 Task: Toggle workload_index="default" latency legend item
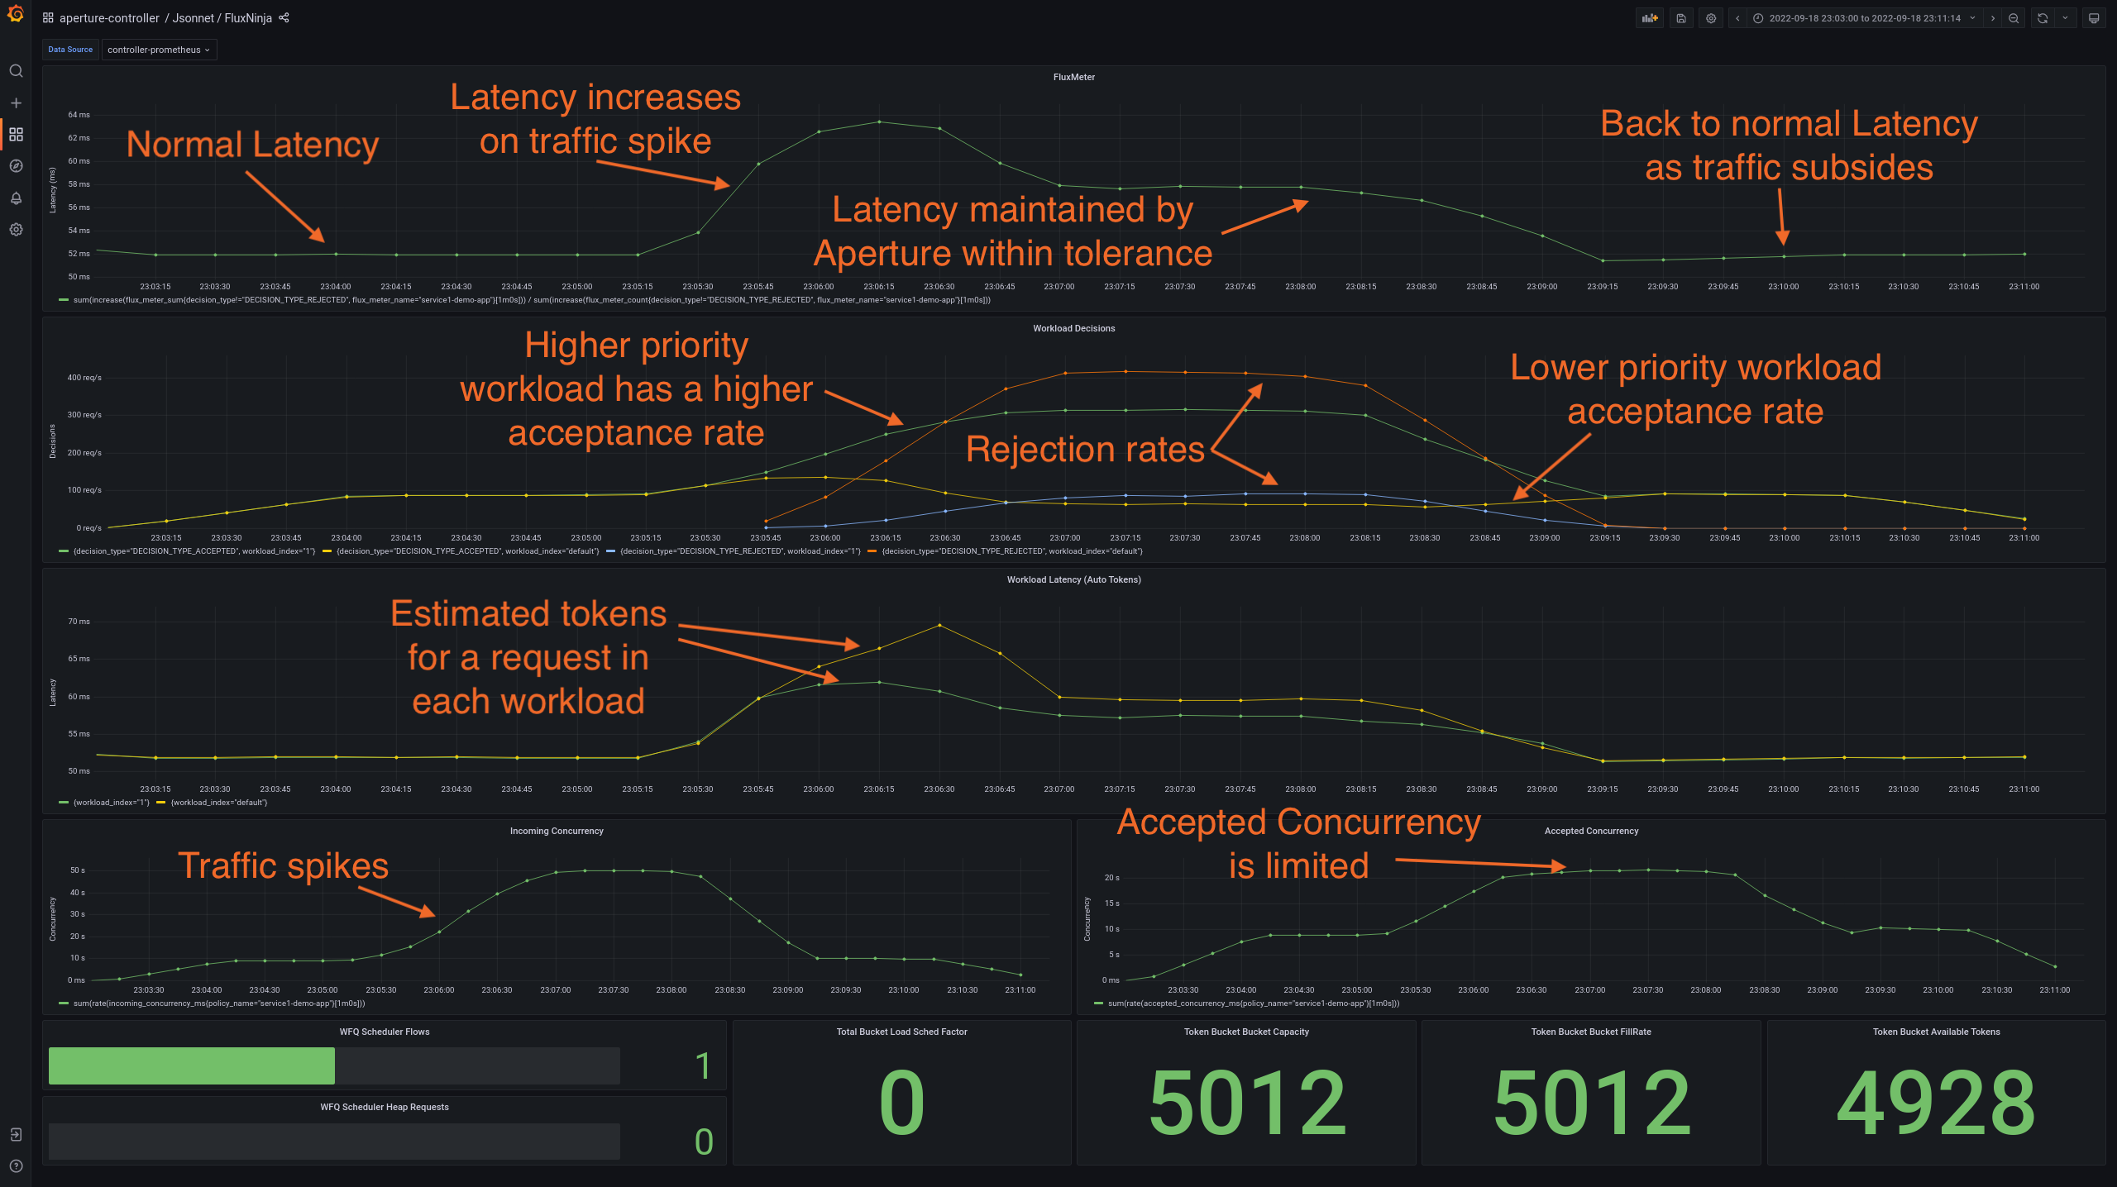[x=218, y=803]
